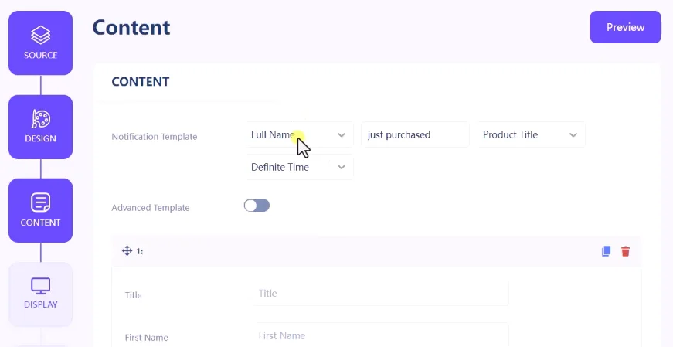The width and height of the screenshot is (673, 347).
Task: Toggle the Advanced Template switch
Action: [257, 206]
